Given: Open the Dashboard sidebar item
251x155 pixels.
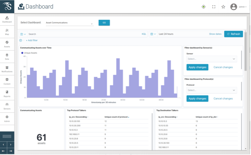Looking at the screenshot, I should (x=7, y=20).
